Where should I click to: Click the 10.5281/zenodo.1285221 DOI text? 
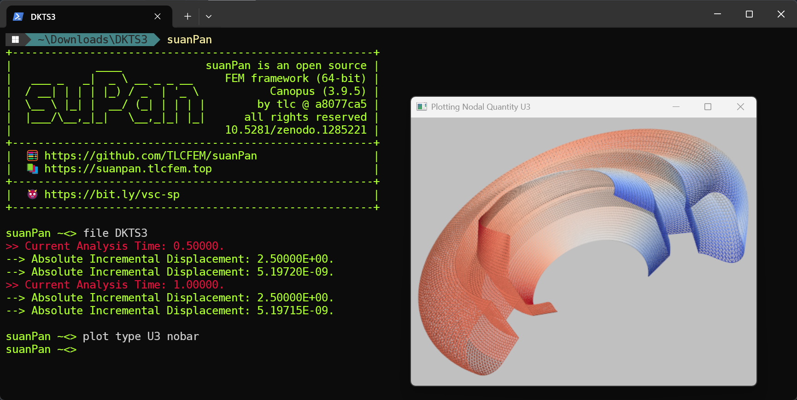click(x=296, y=130)
